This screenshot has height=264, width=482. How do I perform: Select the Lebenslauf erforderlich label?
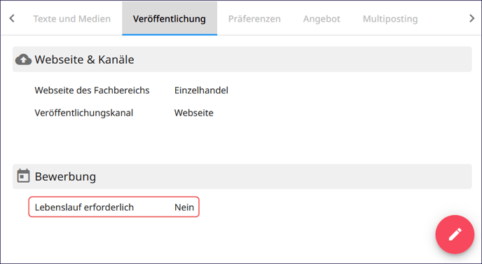click(84, 207)
